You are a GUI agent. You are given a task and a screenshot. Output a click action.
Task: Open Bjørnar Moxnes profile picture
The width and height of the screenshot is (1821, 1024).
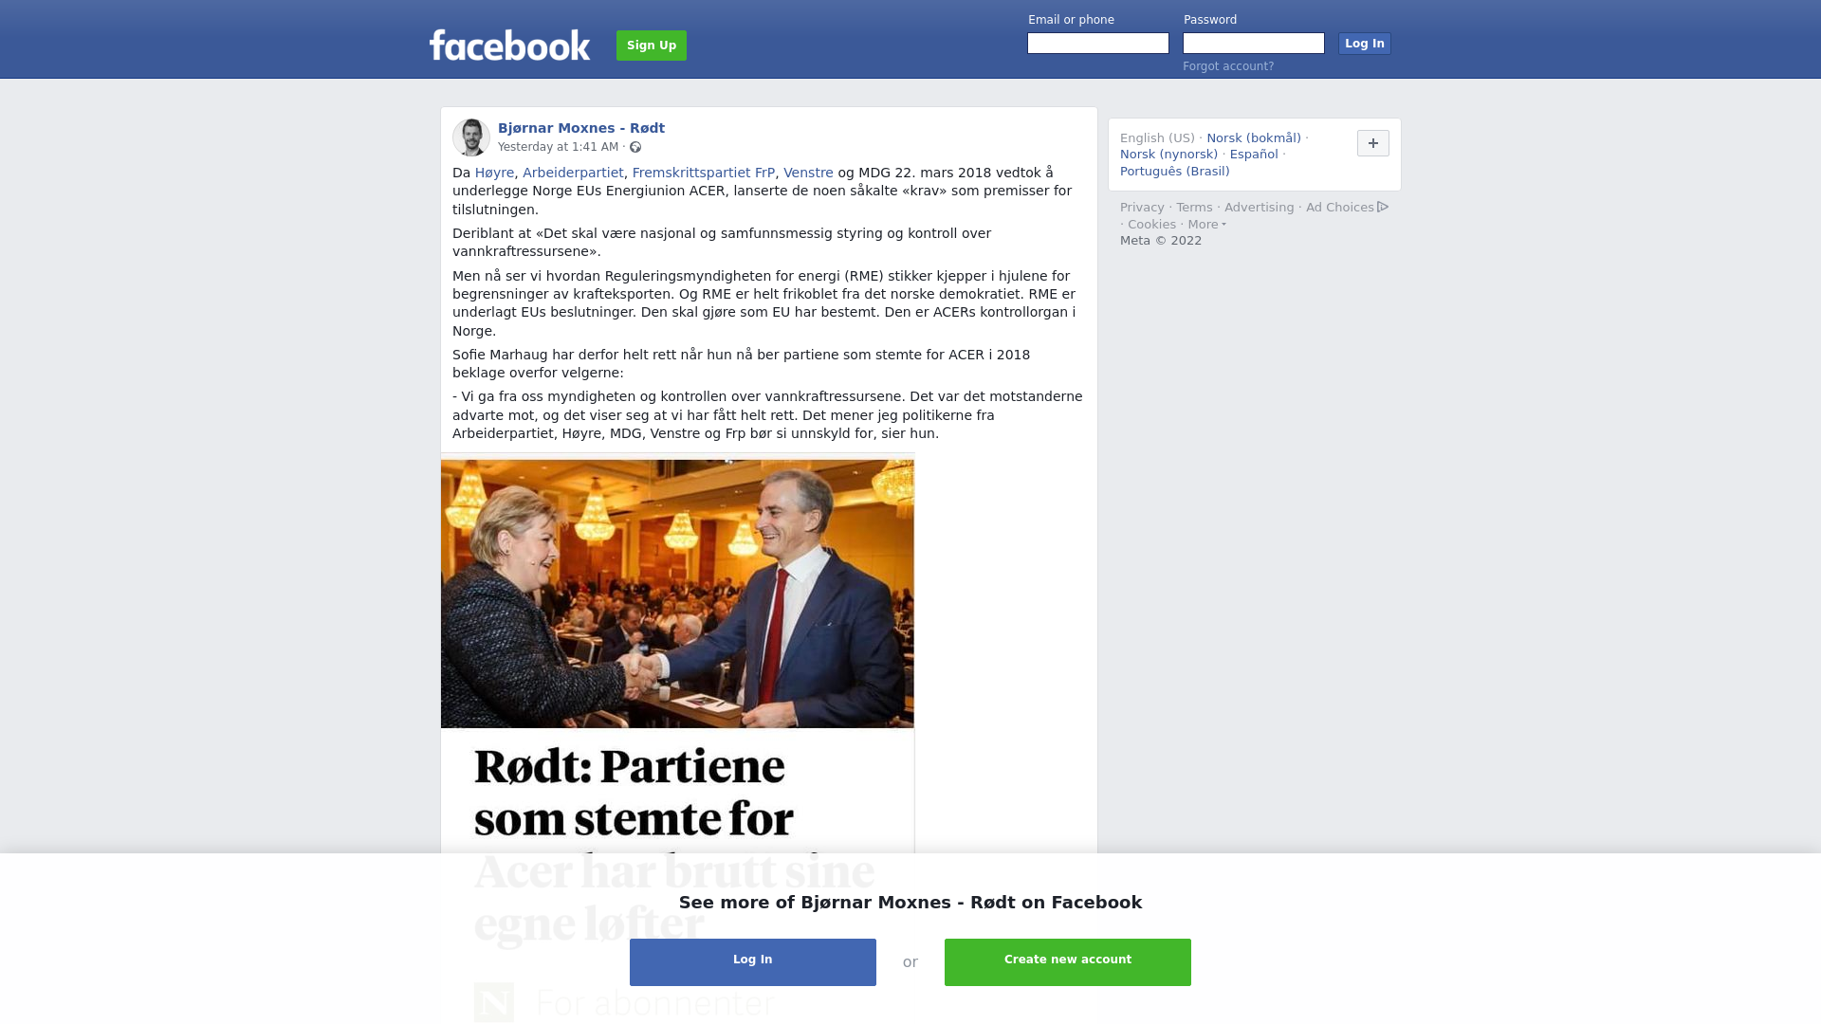pos(471,137)
